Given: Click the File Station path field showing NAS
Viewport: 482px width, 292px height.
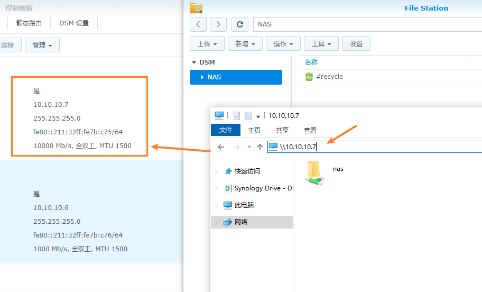Looking at the screenshot, I should point(367,24).
